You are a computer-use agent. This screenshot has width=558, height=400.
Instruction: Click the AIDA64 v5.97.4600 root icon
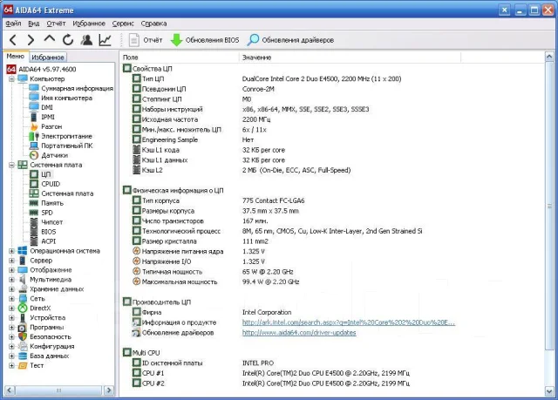(11, 69)
